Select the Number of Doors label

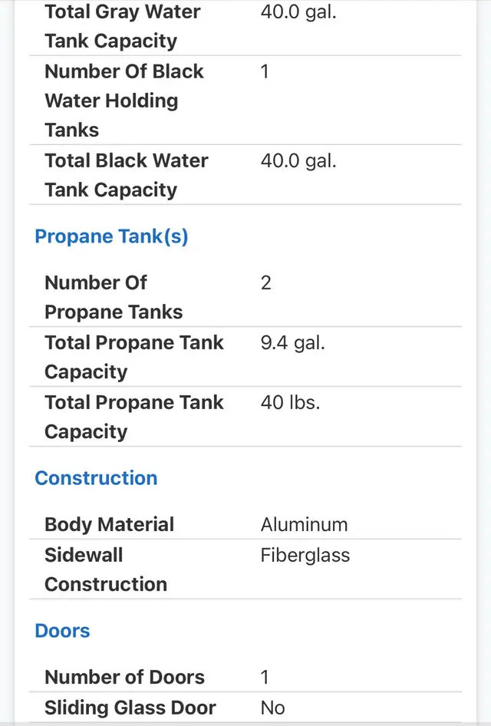(124, 677)
